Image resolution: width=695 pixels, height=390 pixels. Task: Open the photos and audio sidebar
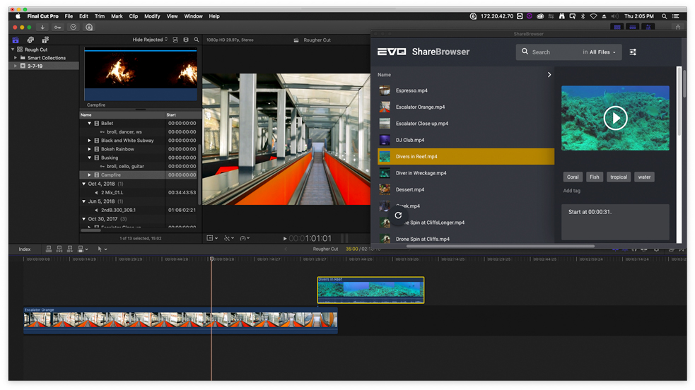30,40
